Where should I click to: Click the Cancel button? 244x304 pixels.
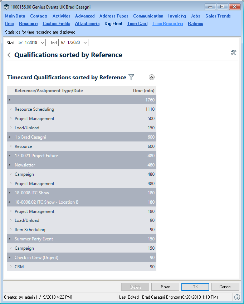(225, 287)
